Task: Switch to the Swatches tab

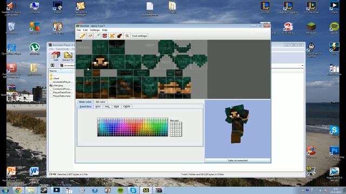Action: [x=85, y=107]
